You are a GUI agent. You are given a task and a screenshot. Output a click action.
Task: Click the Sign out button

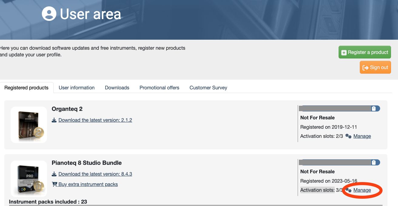tap(375, 67)
